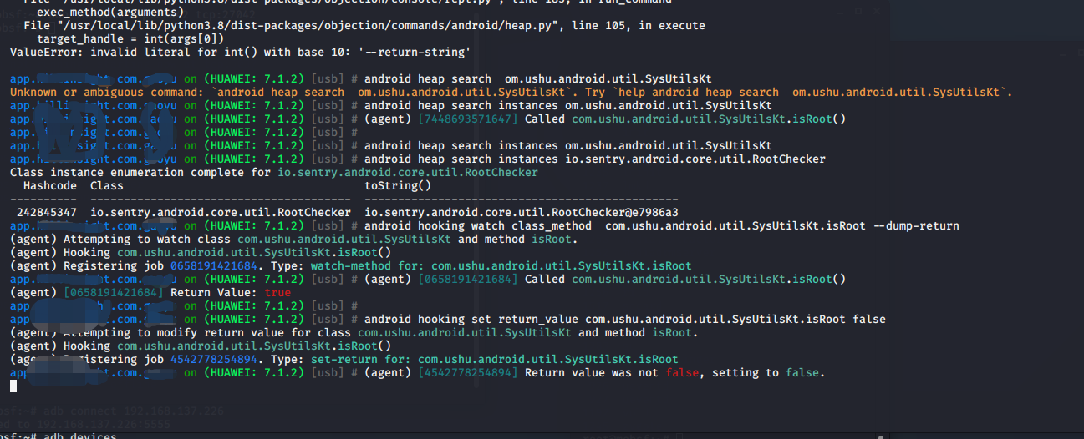Click the RootChecker@e7986a3 toString value

coord(522,213)
